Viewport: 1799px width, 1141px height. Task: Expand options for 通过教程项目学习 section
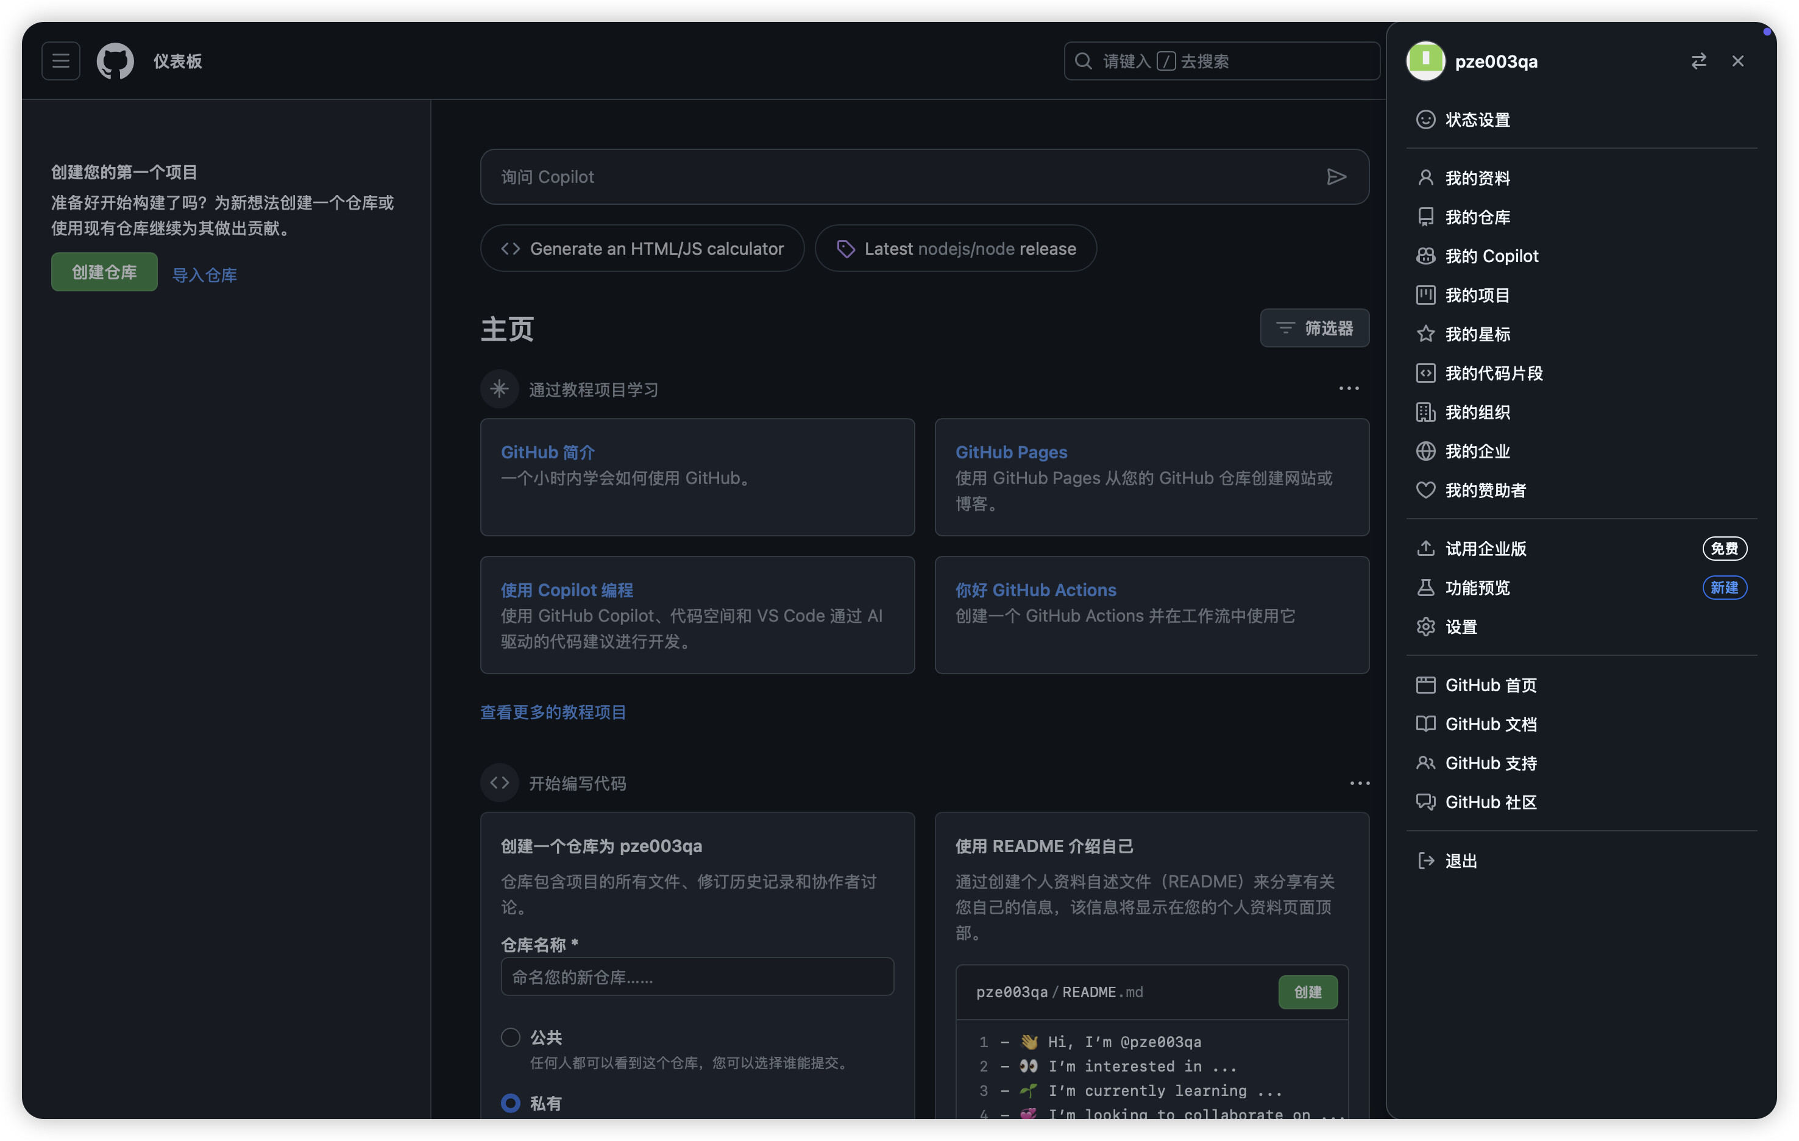coord(1349,388)
